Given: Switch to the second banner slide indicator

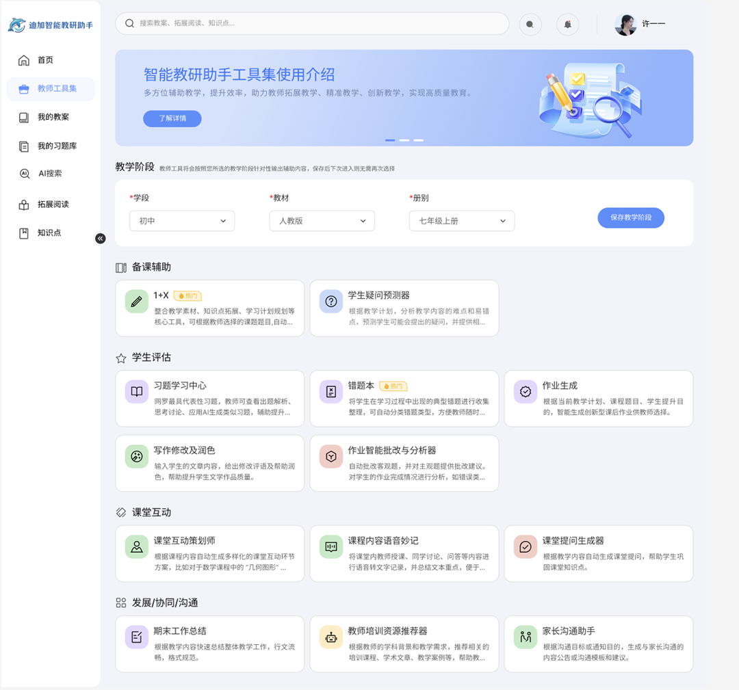Looking at the screenshot, I should click(404, 140).
